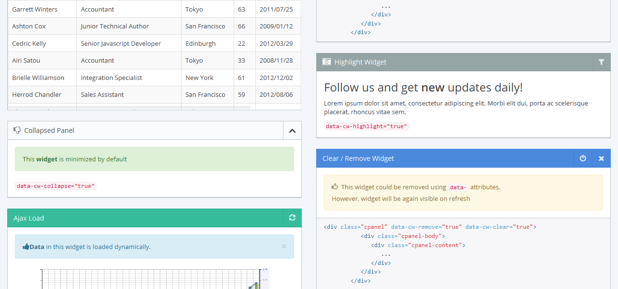This screenshot has height=289, width=618.
Task: Collapse the Collapsed Panel chevron
Action: click(292, 131)
